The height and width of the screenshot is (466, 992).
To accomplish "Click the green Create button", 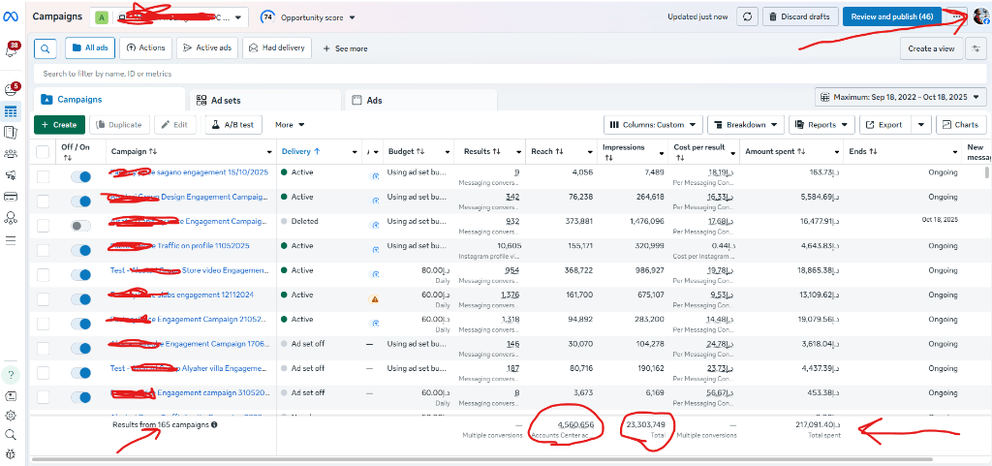I will coord(59,125).
